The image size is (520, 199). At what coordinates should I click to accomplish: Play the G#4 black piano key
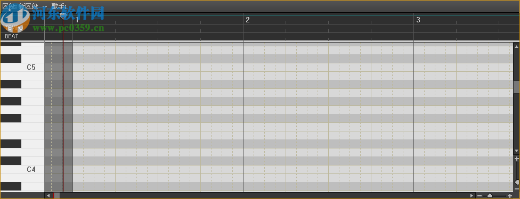(x=11, y=101)
